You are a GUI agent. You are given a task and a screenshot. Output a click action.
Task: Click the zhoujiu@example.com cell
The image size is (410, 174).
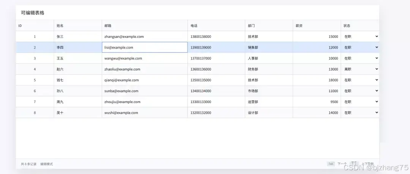point(145,102)
